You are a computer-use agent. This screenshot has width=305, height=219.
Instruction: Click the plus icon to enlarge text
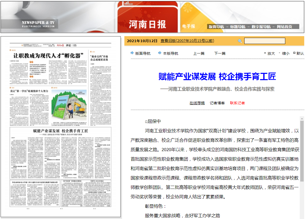pos(265,53)
